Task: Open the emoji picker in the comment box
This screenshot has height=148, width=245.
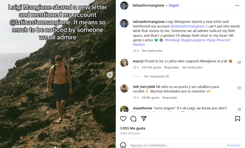Action: pyautogui.click(x=123, y=145)
